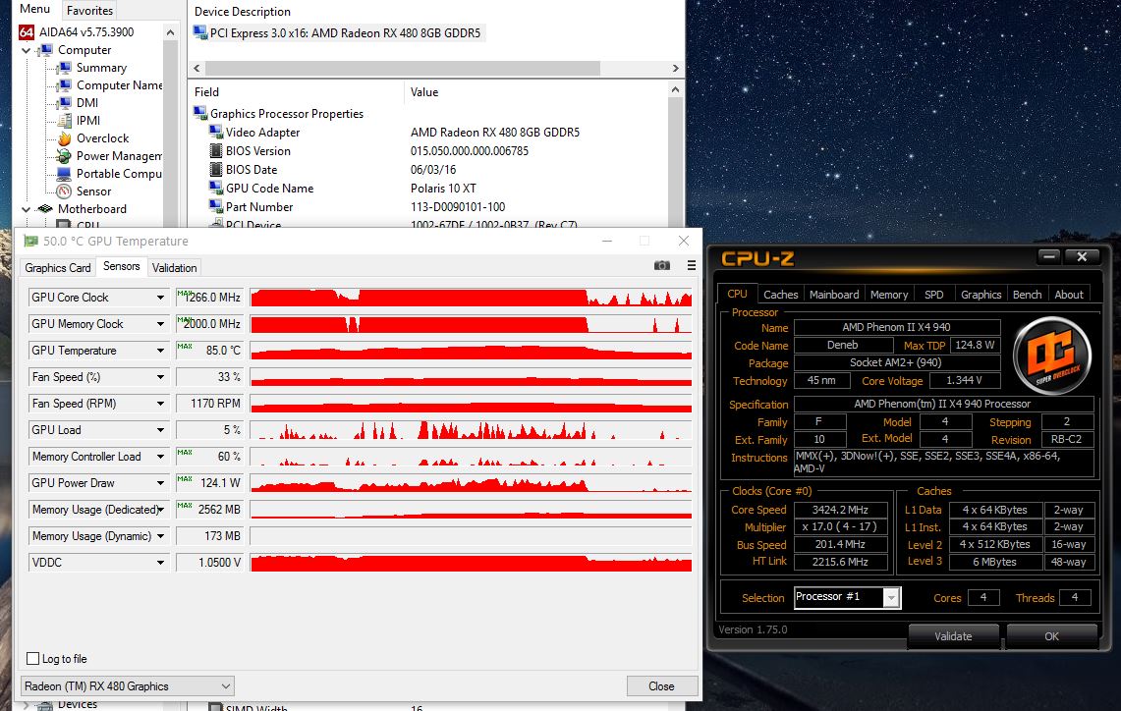Open the GPU Power Draw dropdown
The width and height of the screenshot is (1121, 711).
point(161,482)
